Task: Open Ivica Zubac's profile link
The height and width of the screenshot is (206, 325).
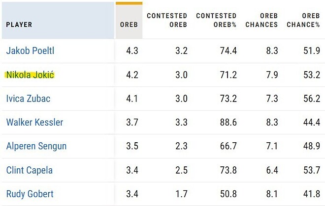Action: click(x=28, y=99)
